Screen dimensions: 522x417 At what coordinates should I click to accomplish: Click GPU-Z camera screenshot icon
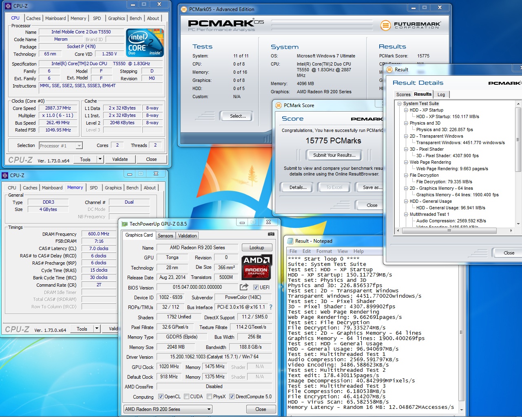pos(271,234)
